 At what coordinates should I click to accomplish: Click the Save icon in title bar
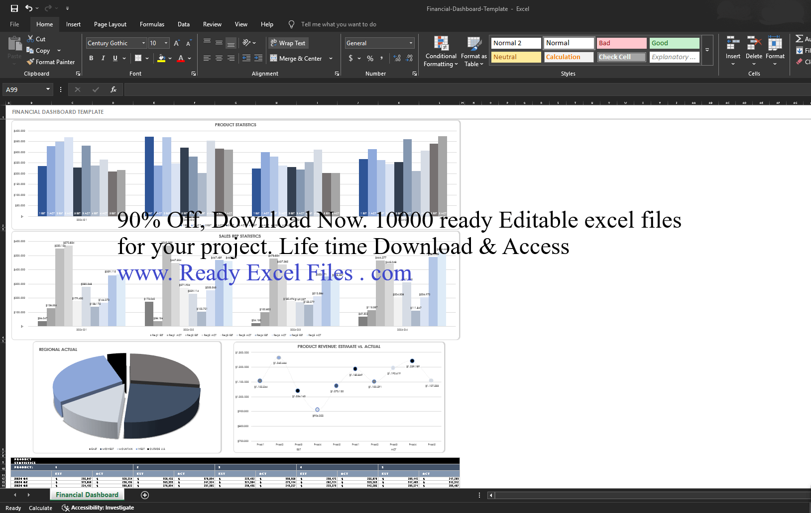pyautogui.click(x=14, y=8)
